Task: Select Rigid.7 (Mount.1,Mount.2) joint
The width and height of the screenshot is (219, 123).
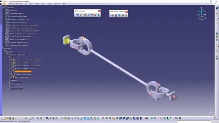Action: click(23, 77)
